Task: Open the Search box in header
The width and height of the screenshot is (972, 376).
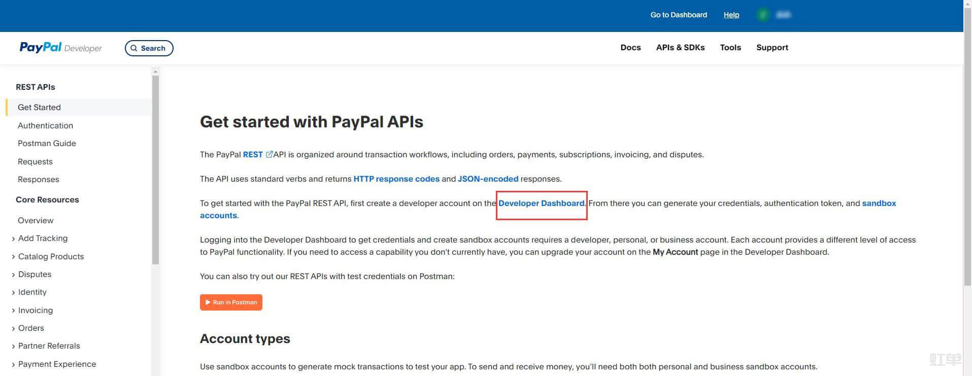Action: pos(149,48)
